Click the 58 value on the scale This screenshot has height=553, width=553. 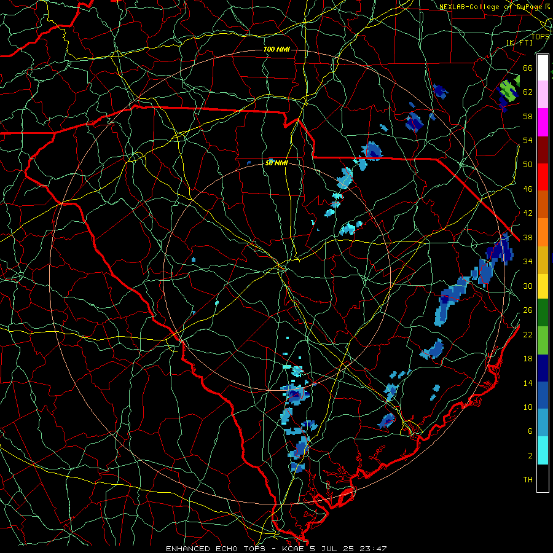tap(528, 116)
